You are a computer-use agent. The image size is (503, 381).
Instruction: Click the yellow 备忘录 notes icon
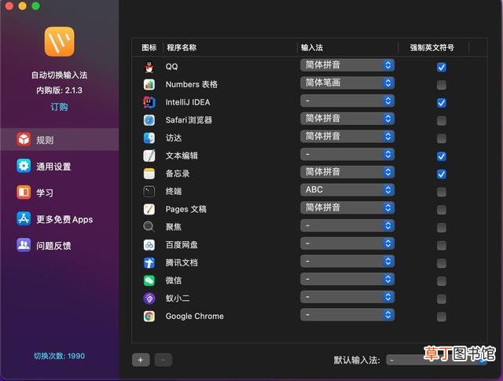pos(149,174)
